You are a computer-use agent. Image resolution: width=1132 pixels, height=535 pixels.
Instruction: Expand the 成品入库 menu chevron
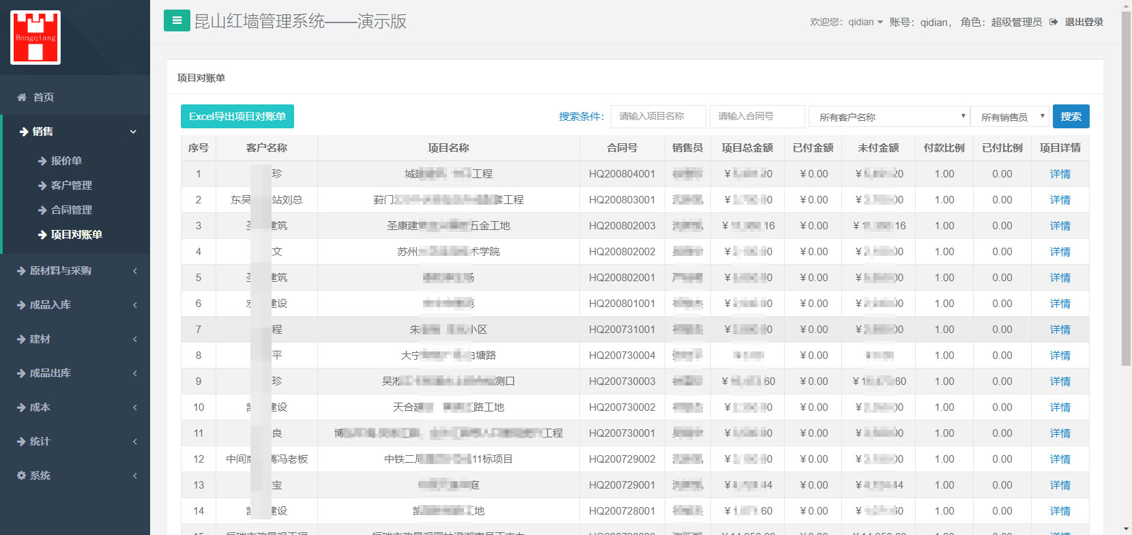pyautogui.click(x=135, y=305)
